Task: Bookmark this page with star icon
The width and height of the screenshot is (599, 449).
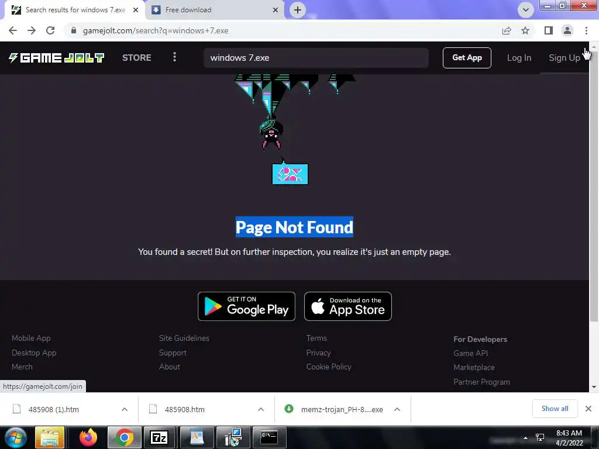Action: click(x=525, y=30)
